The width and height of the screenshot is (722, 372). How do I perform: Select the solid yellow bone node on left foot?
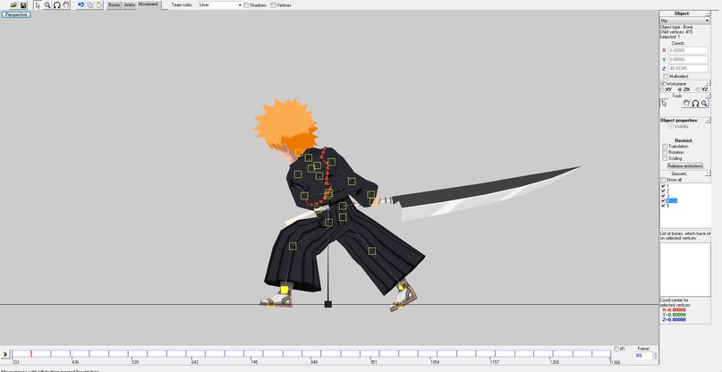tap(285, 290)
